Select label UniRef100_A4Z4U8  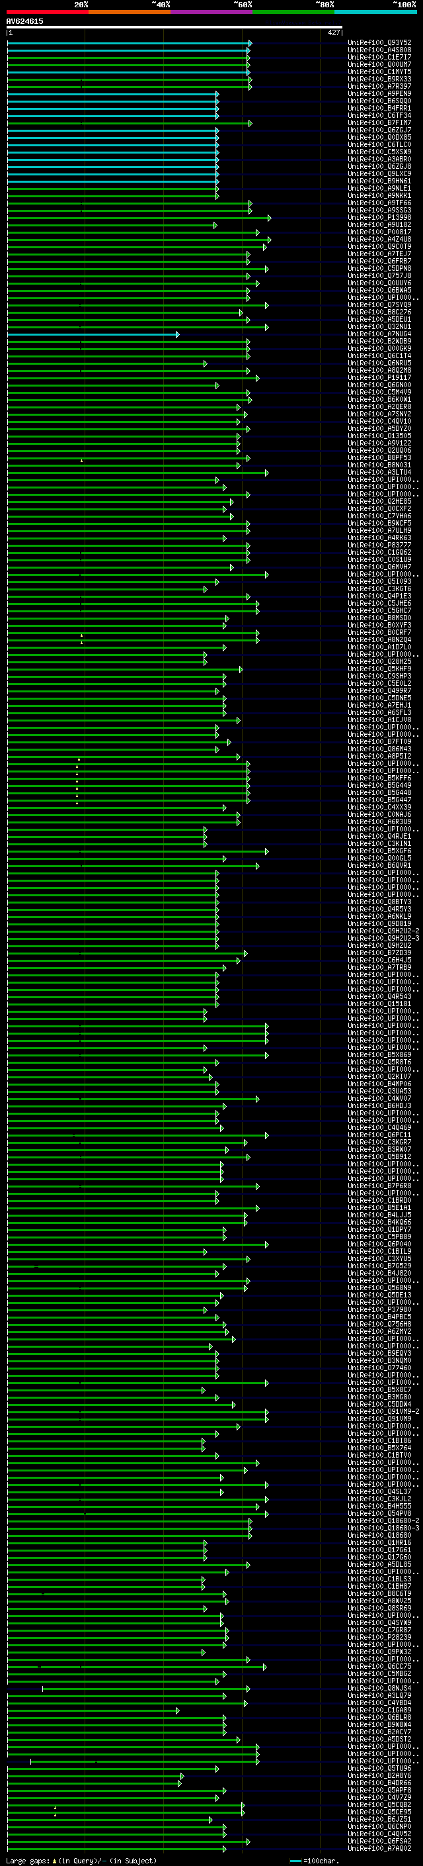(379, 239)
